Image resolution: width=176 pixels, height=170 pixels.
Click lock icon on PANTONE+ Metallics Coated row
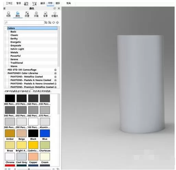click(55, 77)
